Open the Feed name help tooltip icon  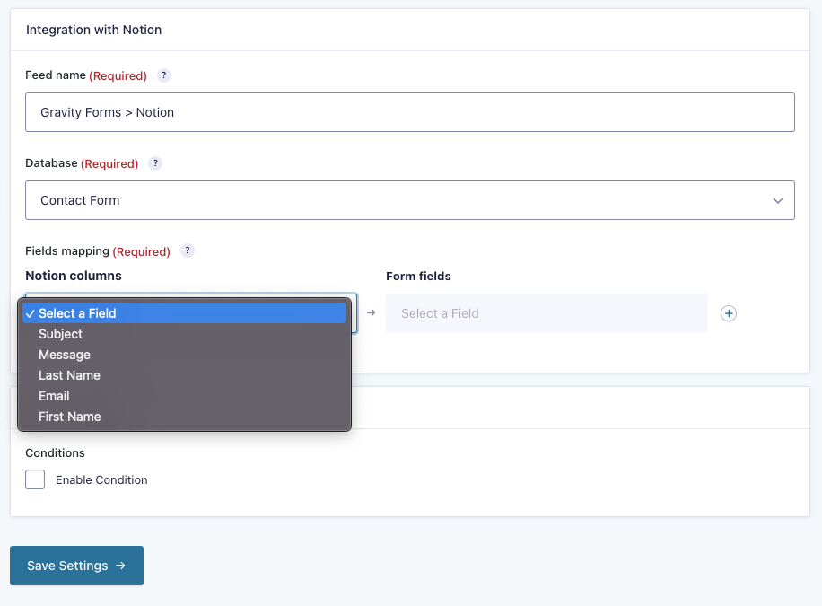coord(163,75)
